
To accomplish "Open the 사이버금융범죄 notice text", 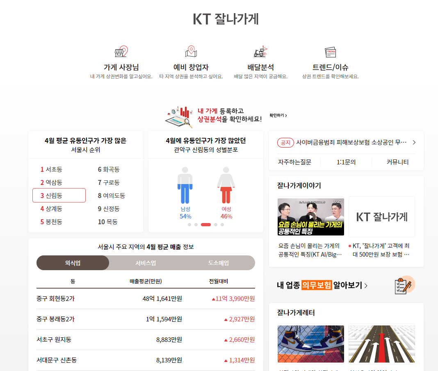I will tap(351, 142).
